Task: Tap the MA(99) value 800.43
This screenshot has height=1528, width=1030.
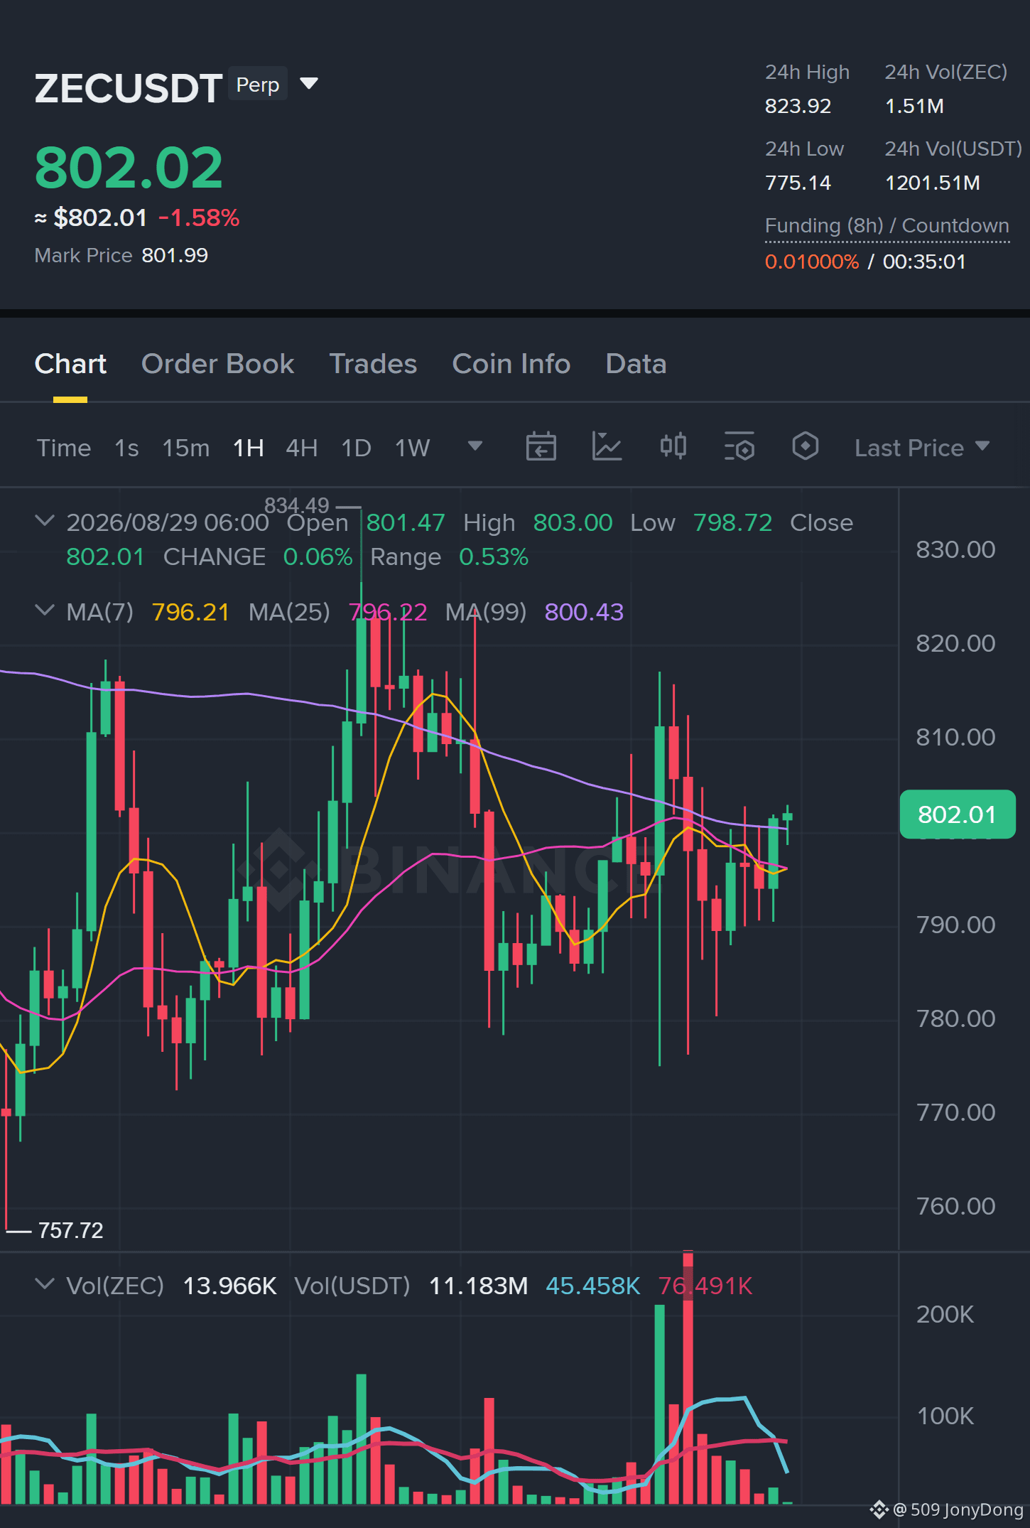Action: [x=584, y=612]
